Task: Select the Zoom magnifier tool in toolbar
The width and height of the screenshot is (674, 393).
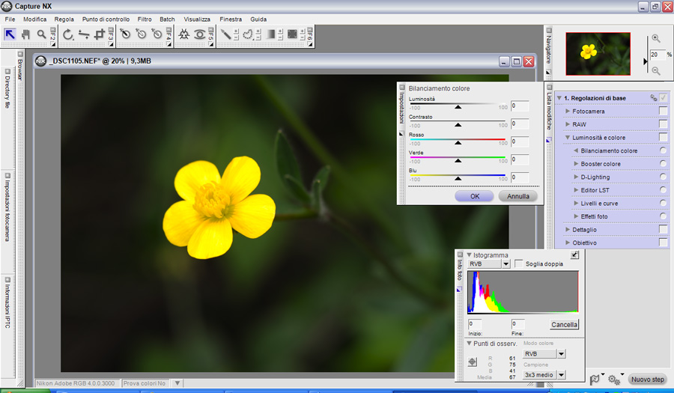Action: pyautogui.click(x=41, y=34)
